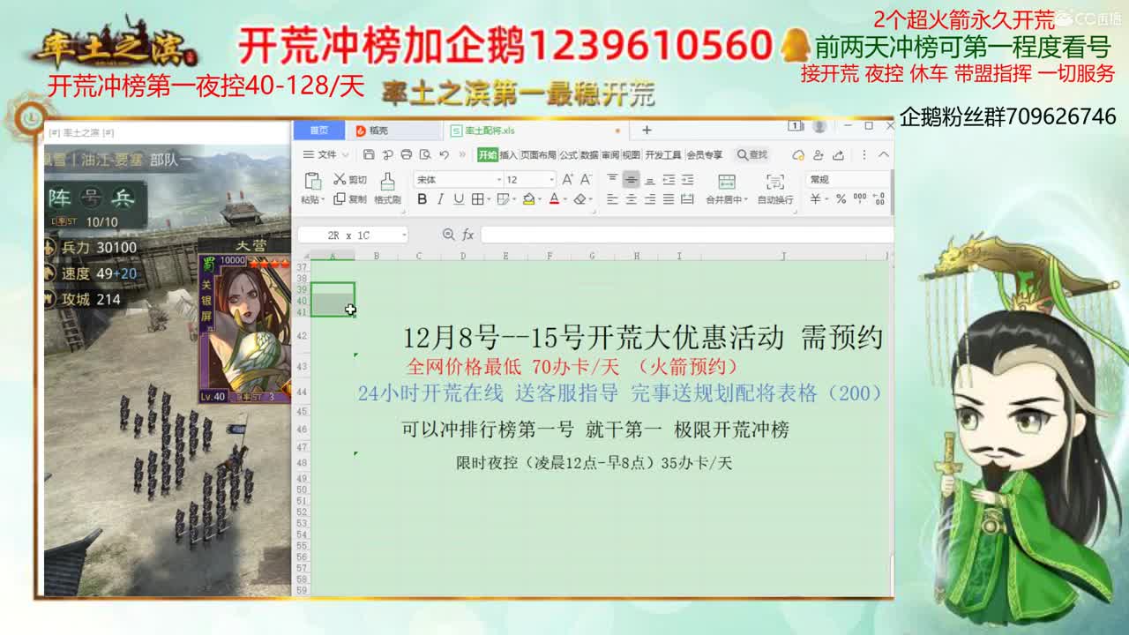Align text right
The height and width of the screenshot is (635, 1129).
pos(650,199)
